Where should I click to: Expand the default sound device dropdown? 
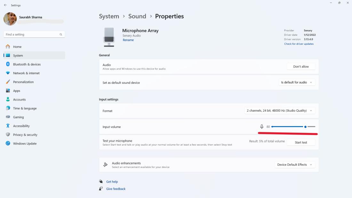[x=297, y=83]
